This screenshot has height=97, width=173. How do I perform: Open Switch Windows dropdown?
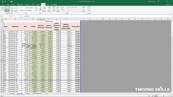coord(84,9)
